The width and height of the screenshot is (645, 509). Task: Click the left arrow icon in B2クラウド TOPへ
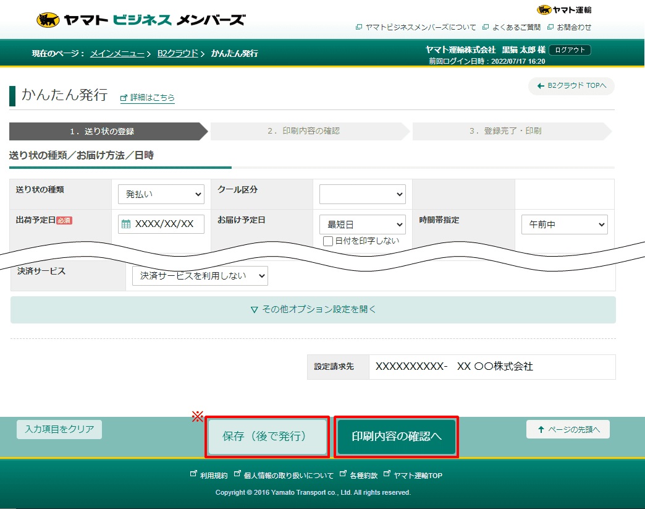coord(541,85)
